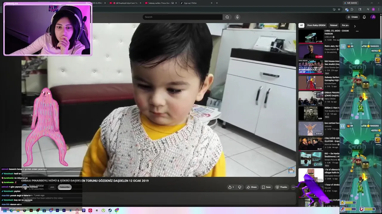Close the Subway surfers 1 hour tab
The height and width of the screenshot is (214, 382).
coord(176,3)
